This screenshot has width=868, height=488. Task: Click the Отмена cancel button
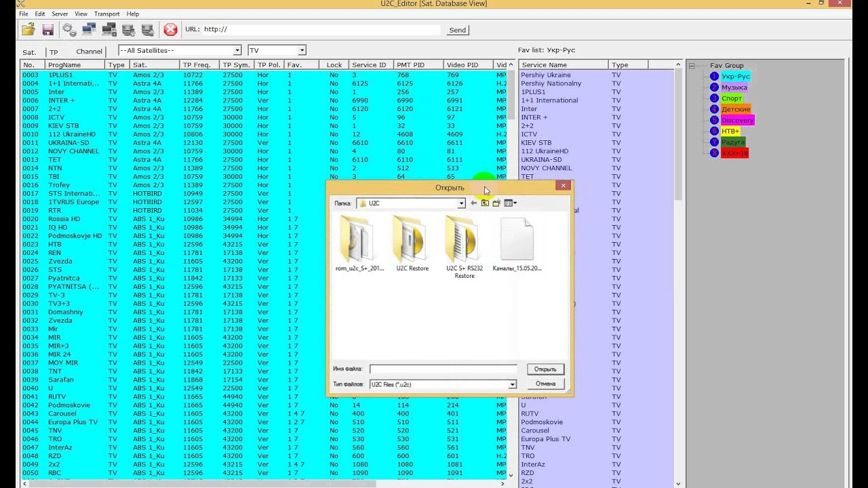point(545,384)
